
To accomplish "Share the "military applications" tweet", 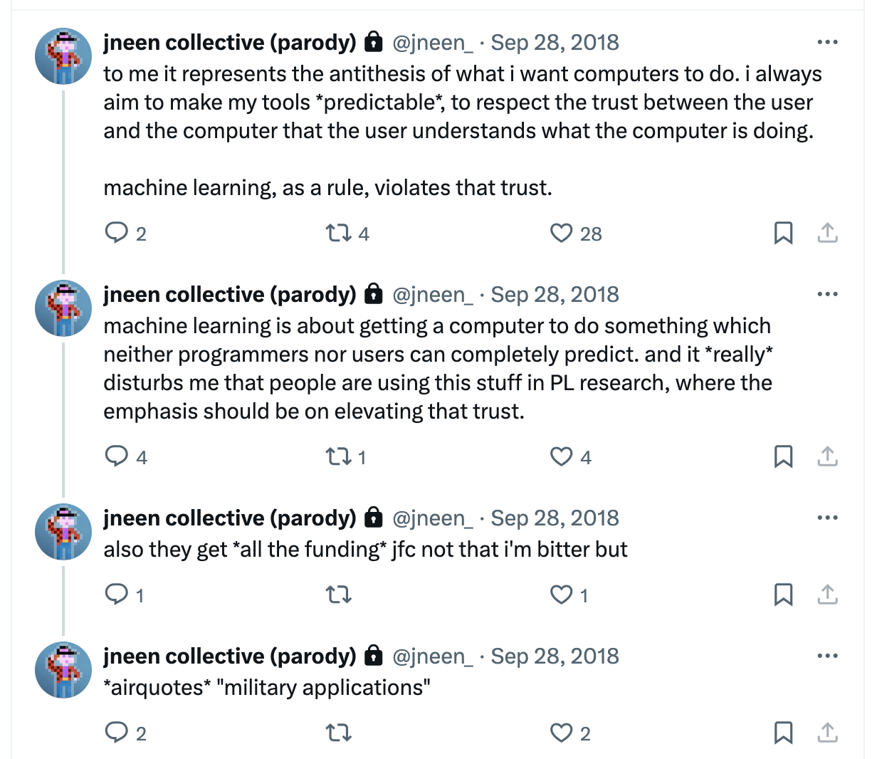I will click(x=827, y=733).
